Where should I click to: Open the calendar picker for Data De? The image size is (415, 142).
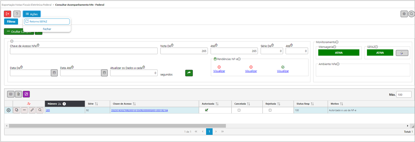click(54, 73)
